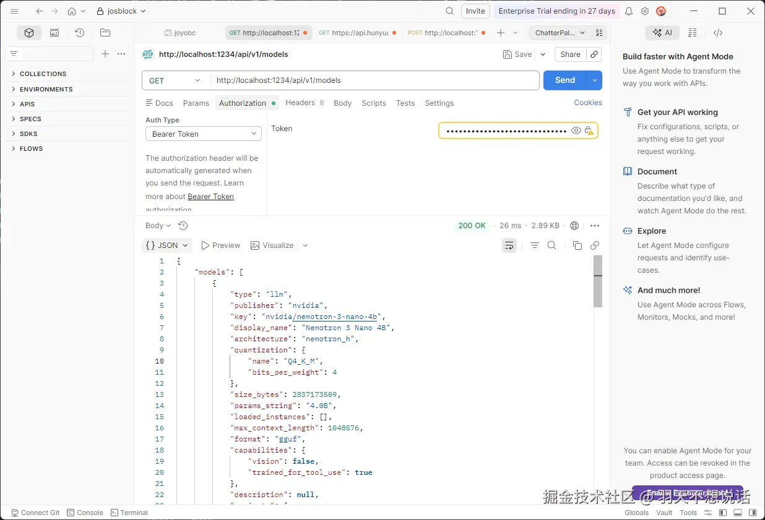
Task: Open the Cookies link
Action: pyautogui.click(x=588, y=103)
